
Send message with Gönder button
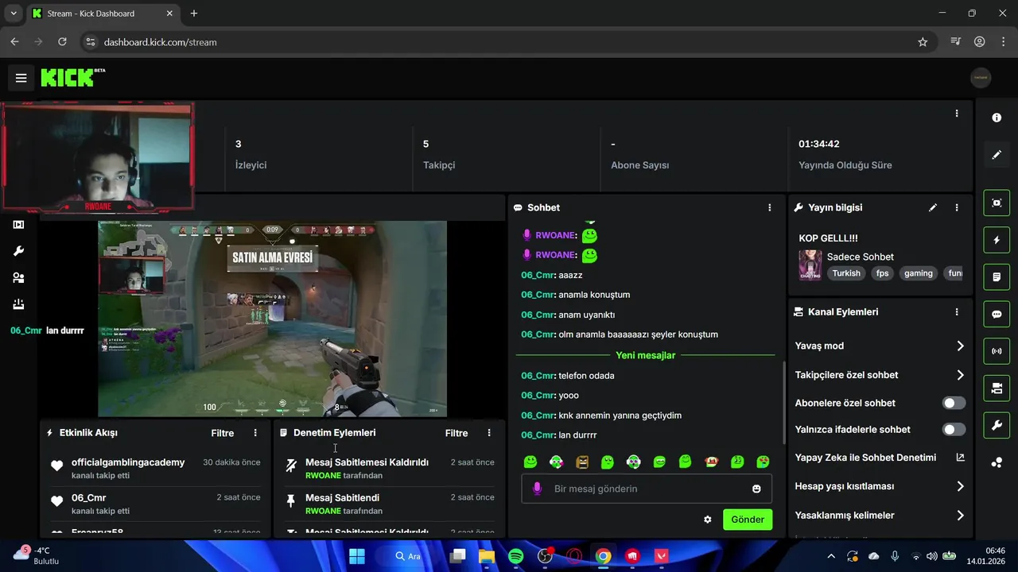tap(748, 520)
